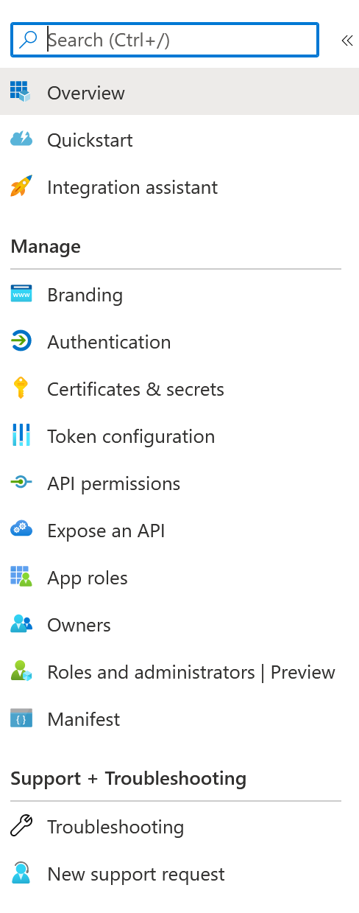Open the App roles menu item
This screenshot has width=359, height=913.
coord(179,578)
